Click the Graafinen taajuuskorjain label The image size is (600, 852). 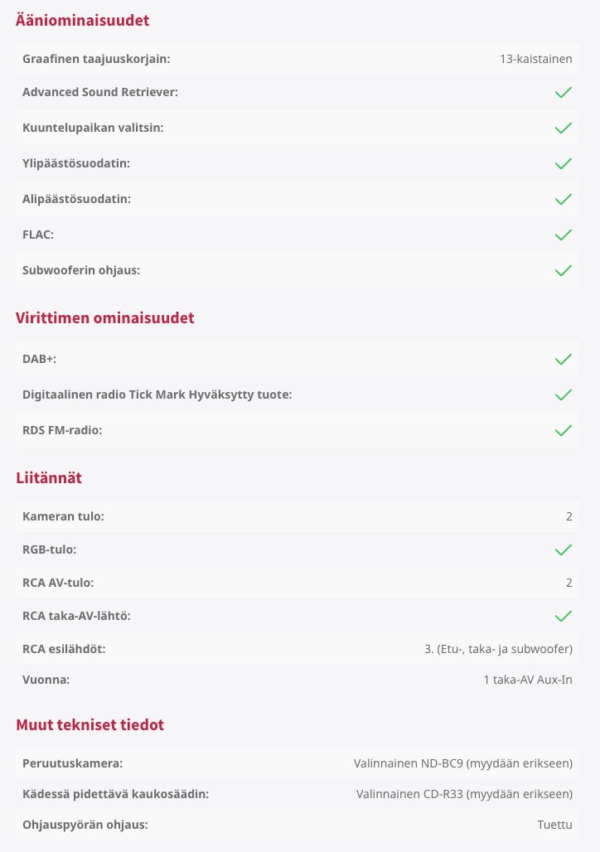[96, 59]
